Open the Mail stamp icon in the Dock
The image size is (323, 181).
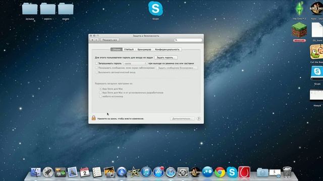pos(72,172)
